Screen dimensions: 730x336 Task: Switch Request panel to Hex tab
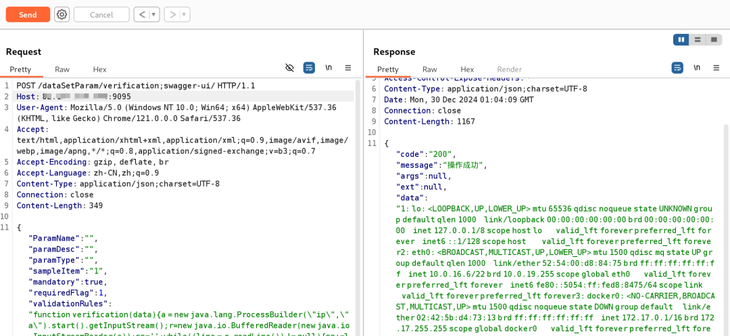point(99,70)
